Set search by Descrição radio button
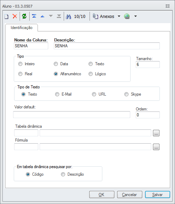This screenshot has height=204, width=175. pos(63,174)
